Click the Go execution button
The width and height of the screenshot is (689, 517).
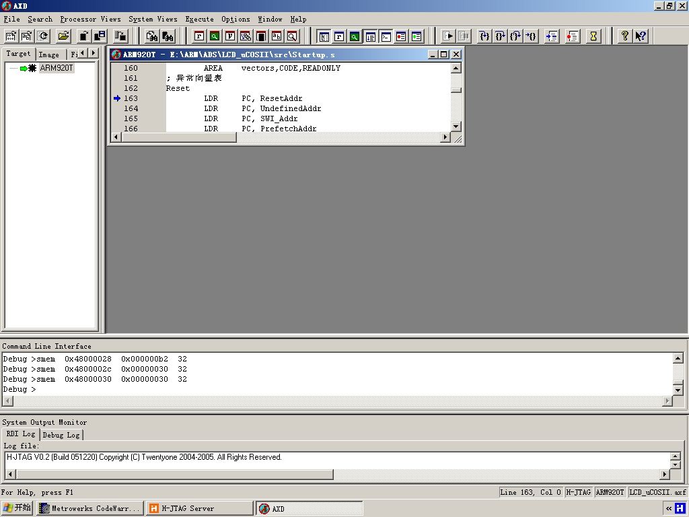[447, 36]
